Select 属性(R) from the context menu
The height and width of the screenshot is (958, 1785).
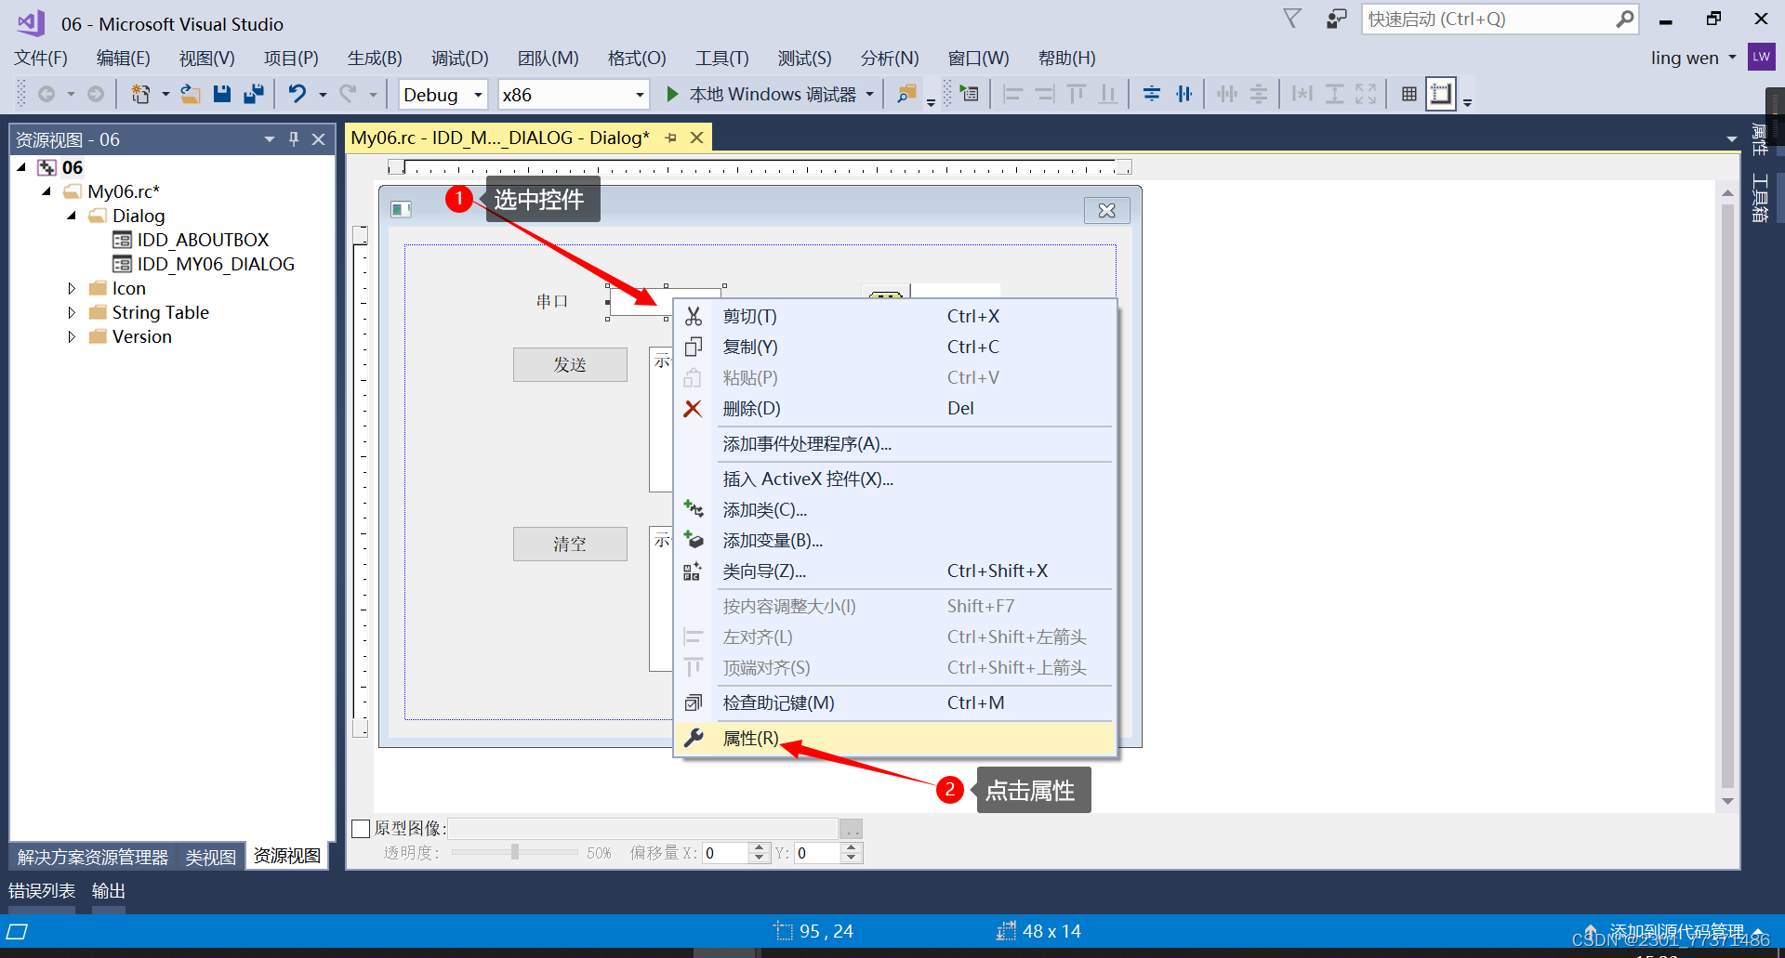pos(751,738)
